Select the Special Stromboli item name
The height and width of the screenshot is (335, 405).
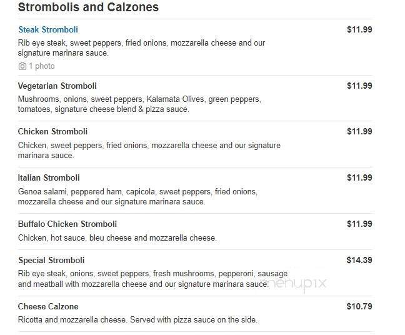point(51,260)
